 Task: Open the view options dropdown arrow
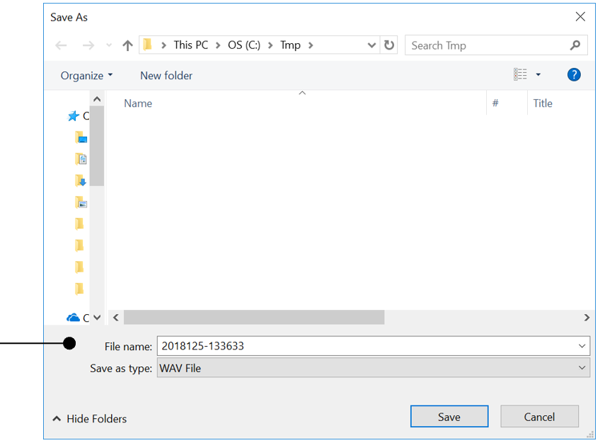(538, 74)
